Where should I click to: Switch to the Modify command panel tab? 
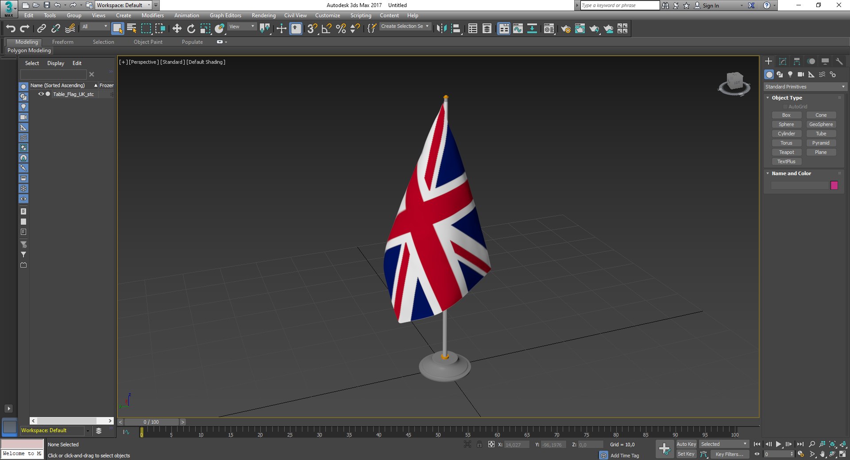(x=783, y=61)
